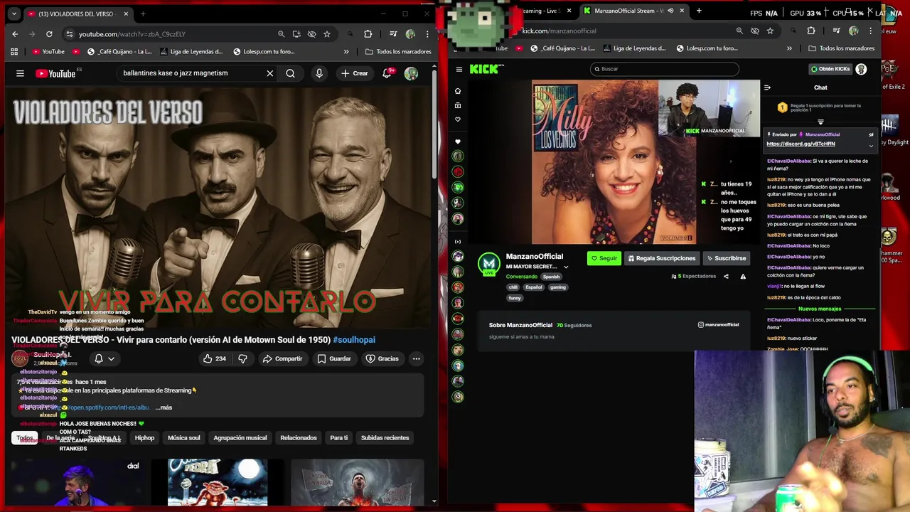Viewport: 910px width, 512px height.
Task: Collapse the Kick chat panel icon
Action: pyautogui.click(x=767, y=87)
